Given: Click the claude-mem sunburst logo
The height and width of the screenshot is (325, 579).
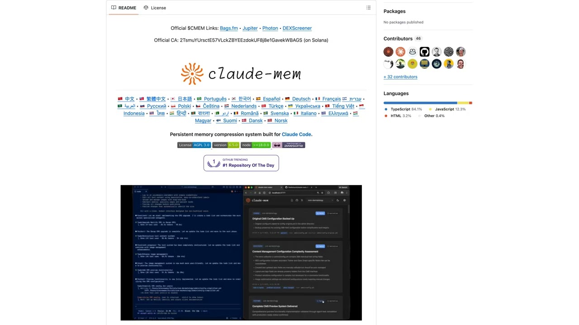Looking at the screenshot, I should pyautogui.click(x=192, y=74).
